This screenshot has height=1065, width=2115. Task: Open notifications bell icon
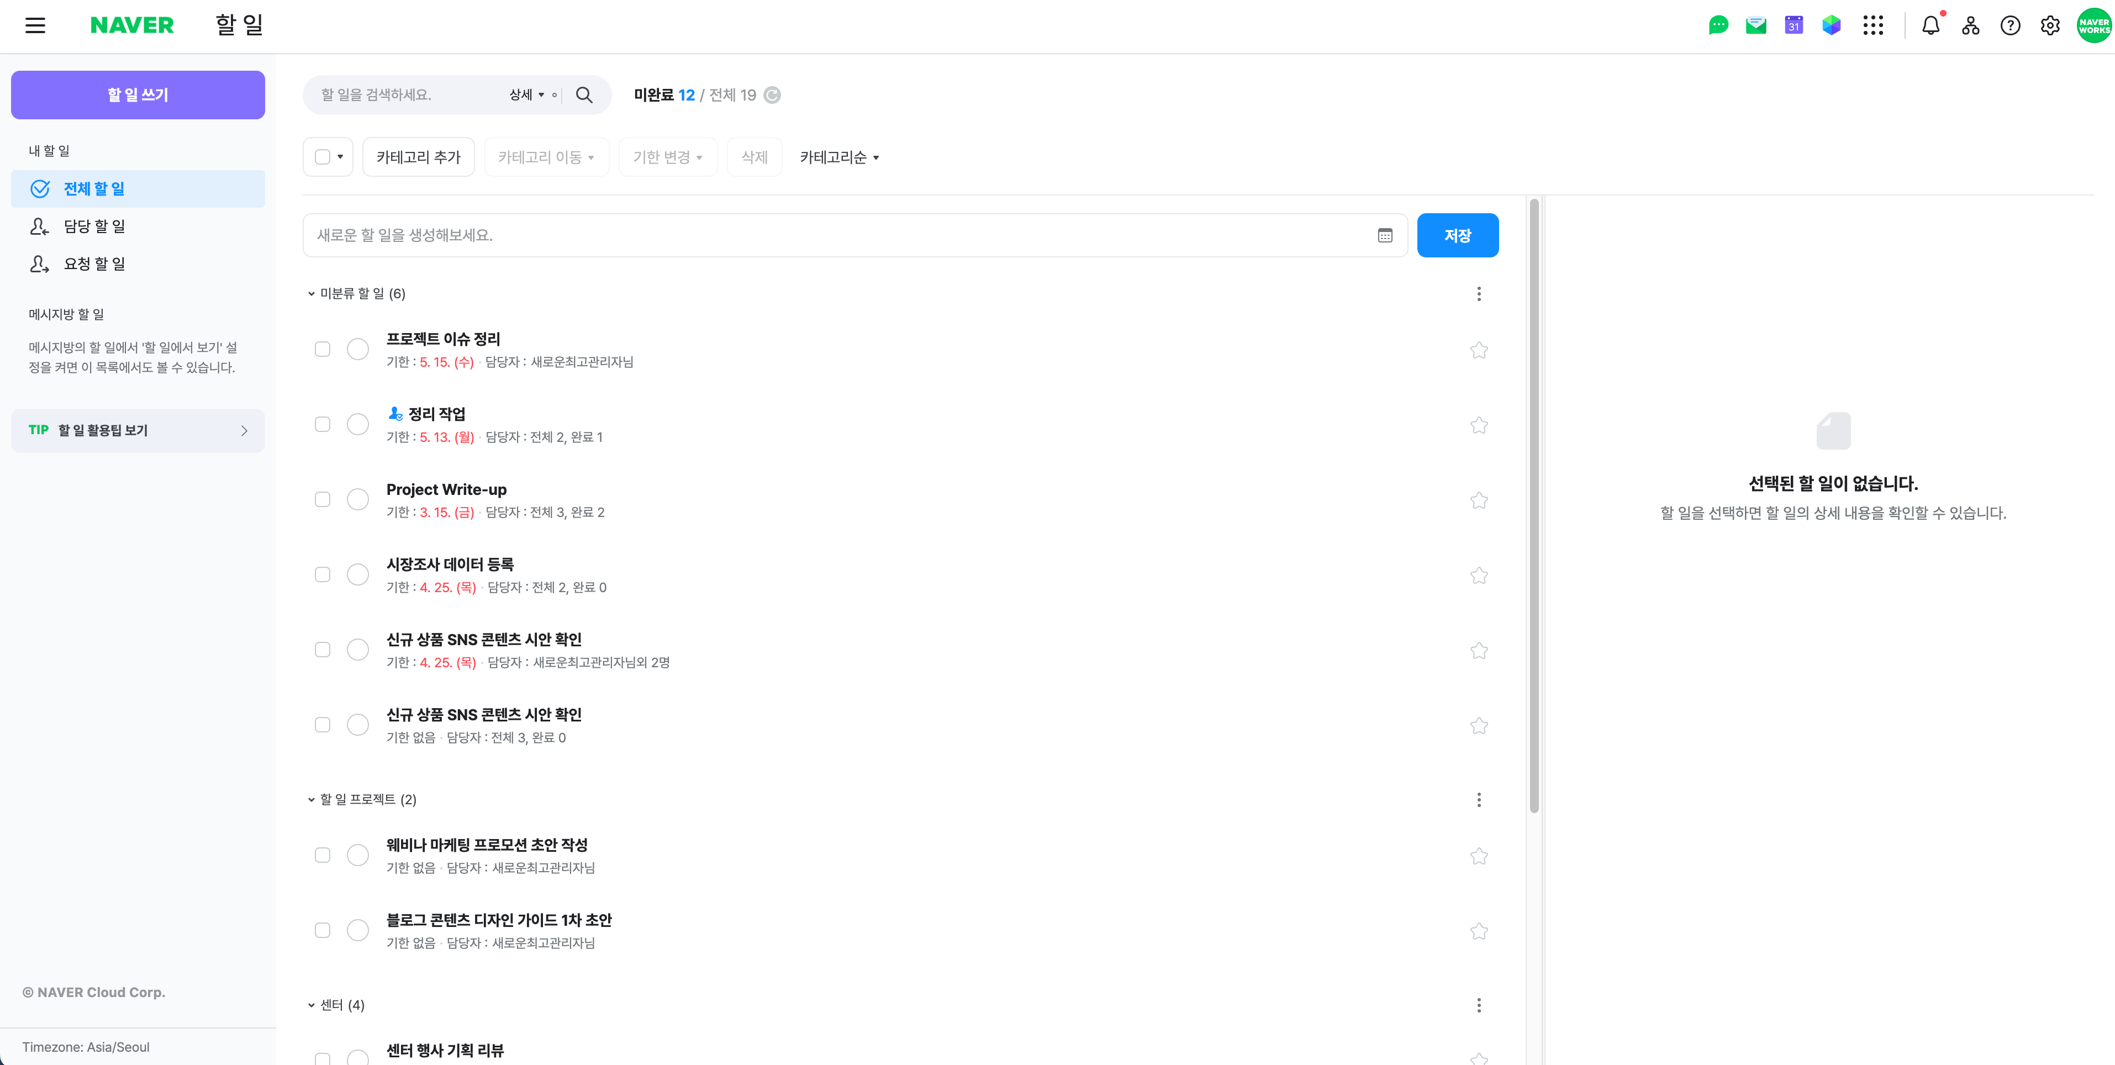(x=1931, y=25)
